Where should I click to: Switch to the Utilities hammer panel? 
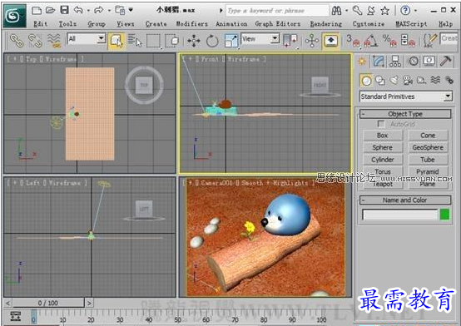[445, 62]
